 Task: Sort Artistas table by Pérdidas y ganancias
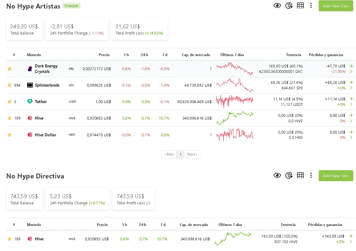326,55
